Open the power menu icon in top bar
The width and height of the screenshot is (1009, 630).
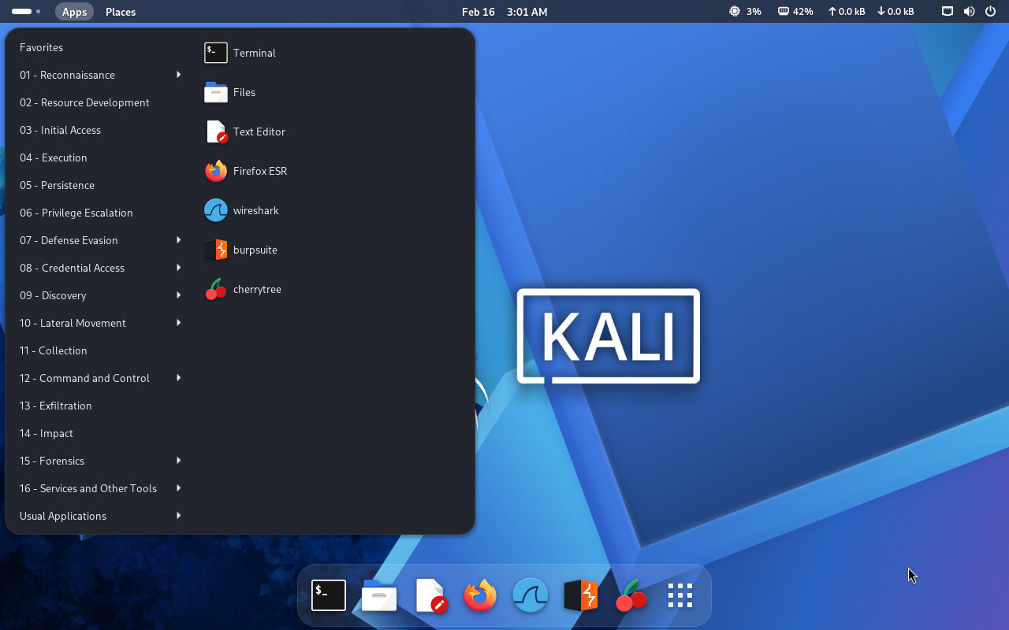(x=990, y=12)
